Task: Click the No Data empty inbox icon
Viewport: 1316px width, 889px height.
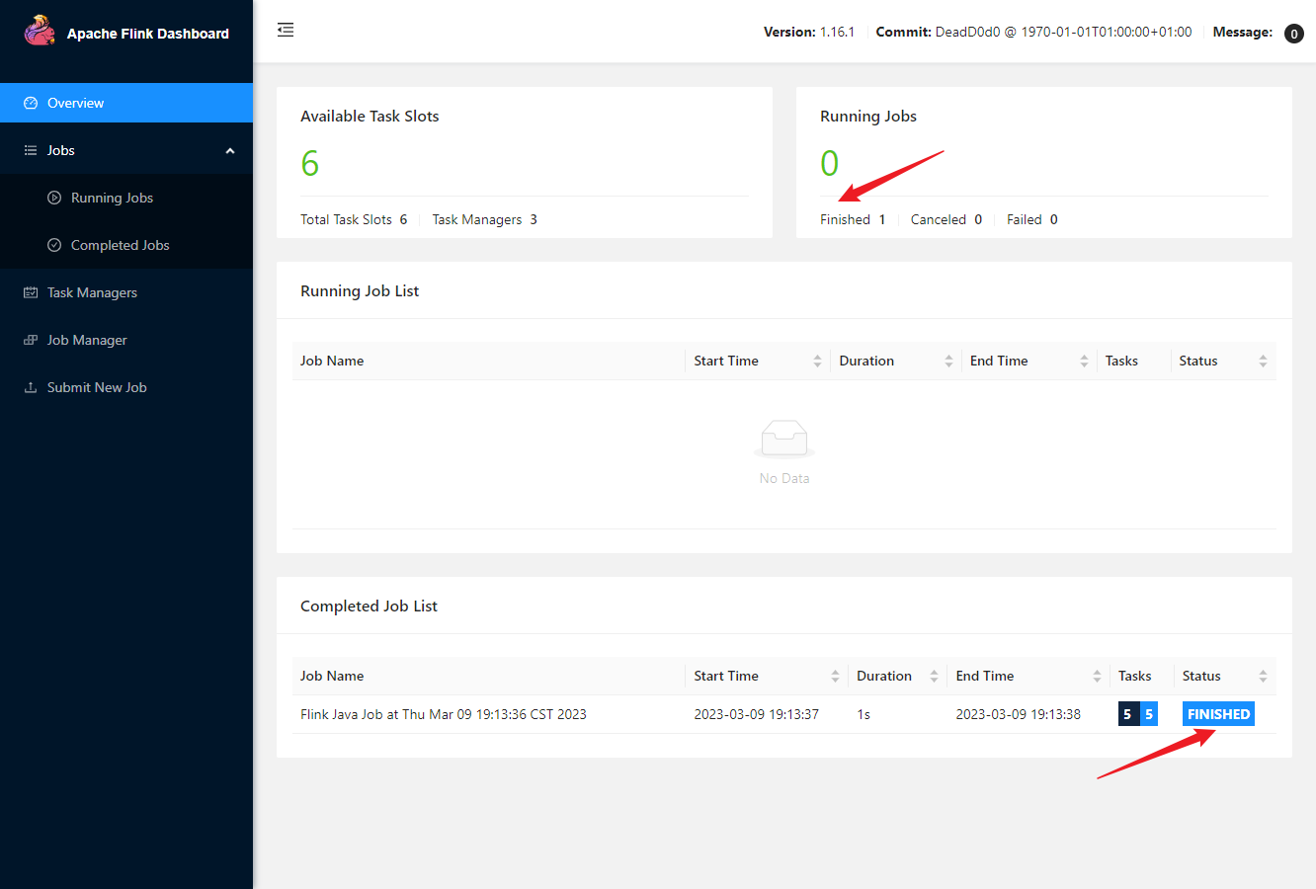Action: [x=784, y=439]
